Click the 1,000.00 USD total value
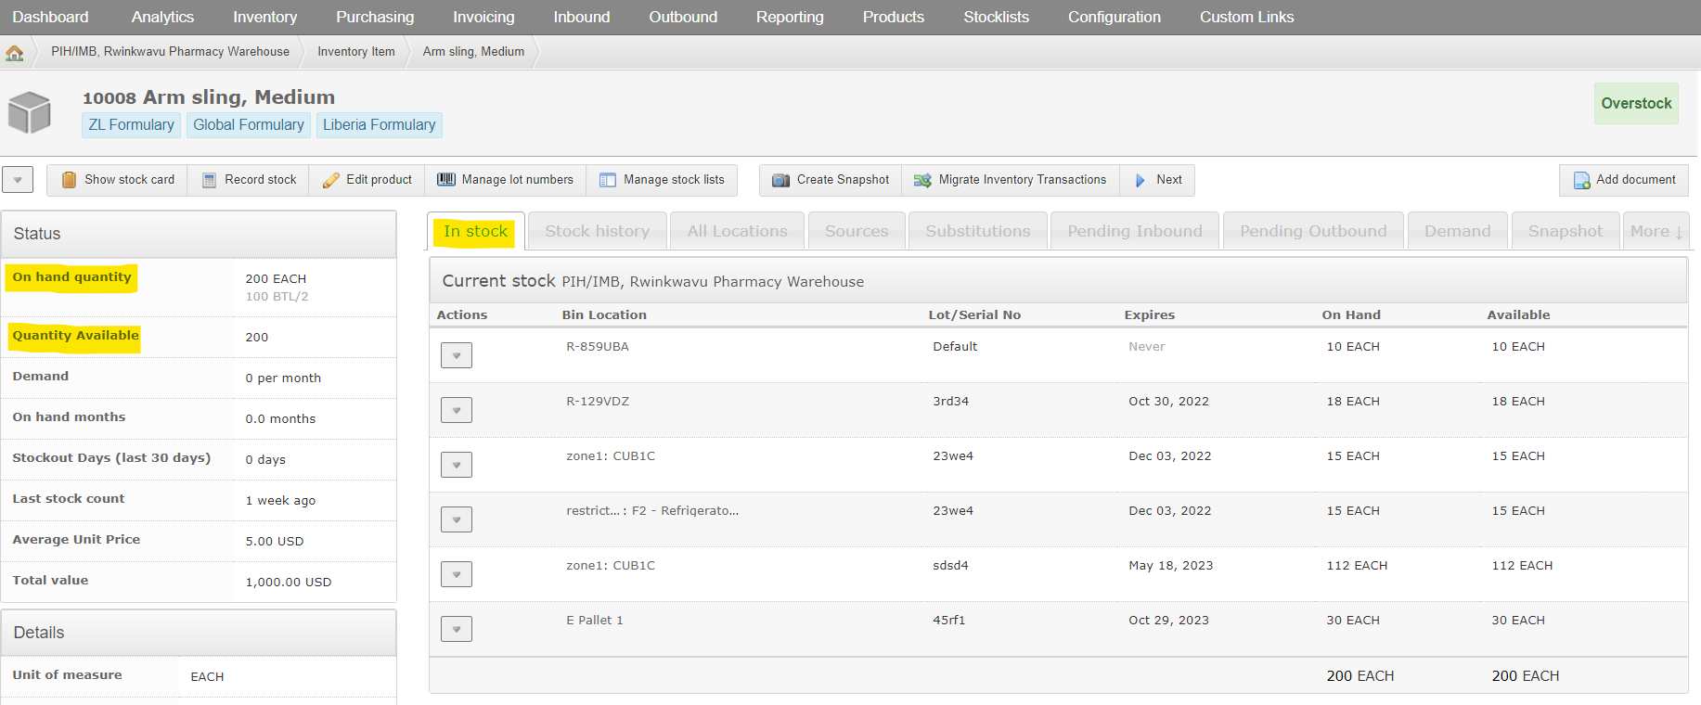The height and width of the screenshot is (705, 1701). coord(289,583)
